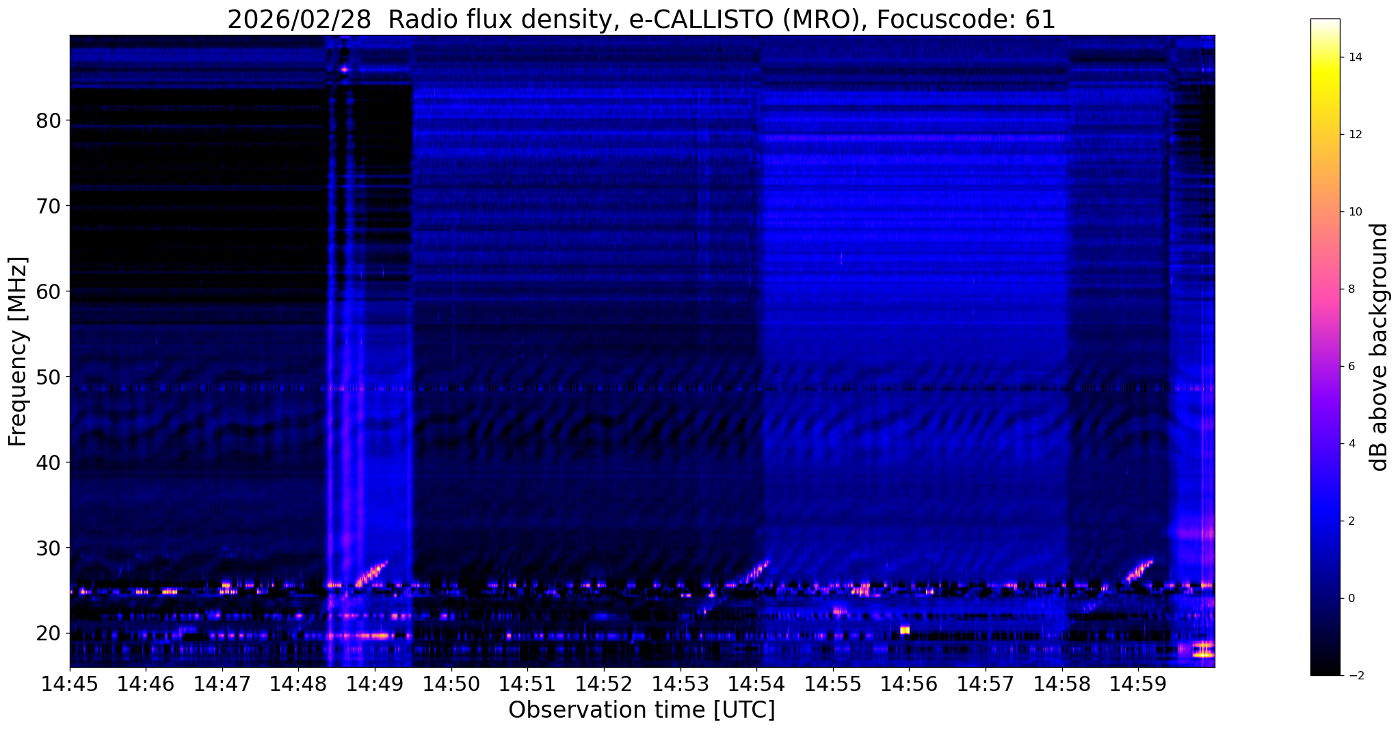Select the 14:46 time tick label
This screenshot has height=730, width=1400.
(x=146, y=684)
